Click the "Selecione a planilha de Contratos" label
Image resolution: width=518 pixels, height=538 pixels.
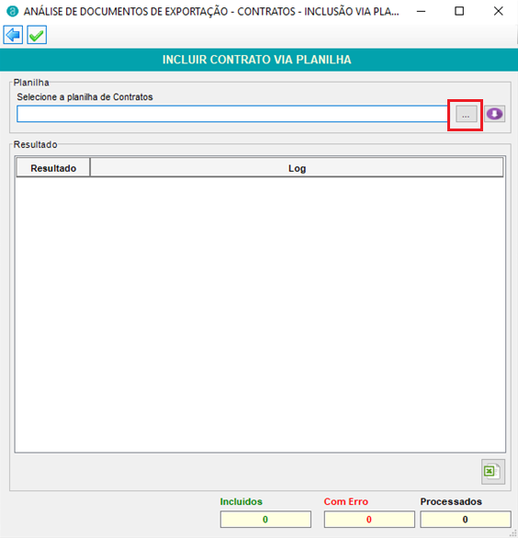point(84,97)
